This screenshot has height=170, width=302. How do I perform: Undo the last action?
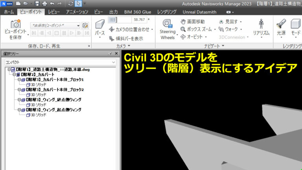(52, 3)
